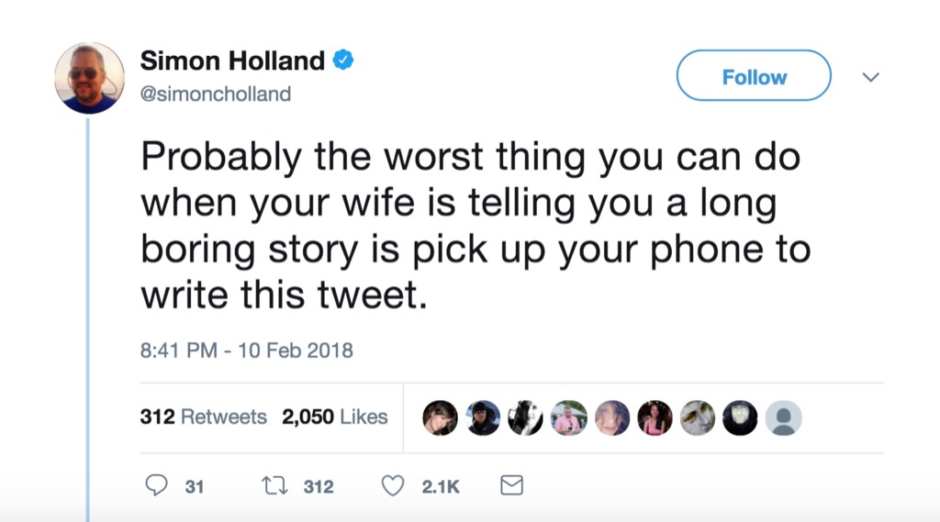View the list of 312 Retweets
Viewport: 940px width, 522px height.
pos(203,416)
